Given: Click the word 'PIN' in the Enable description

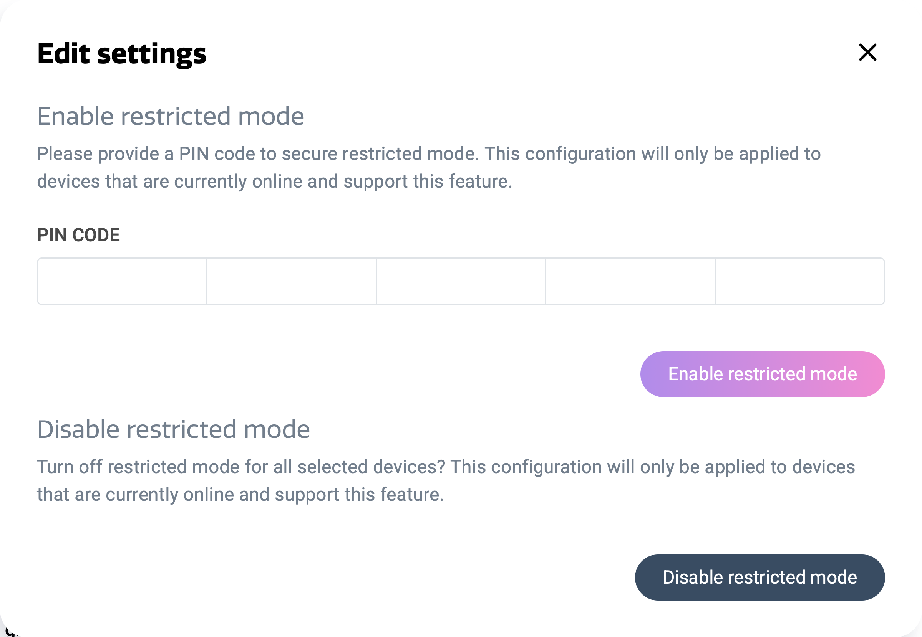Looking at the screenshot, I should (x=194, y=154).
